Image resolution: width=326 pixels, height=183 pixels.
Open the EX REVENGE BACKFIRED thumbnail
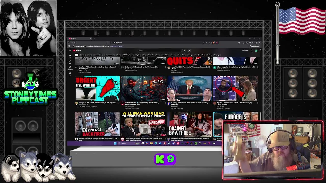coord(97,124)
